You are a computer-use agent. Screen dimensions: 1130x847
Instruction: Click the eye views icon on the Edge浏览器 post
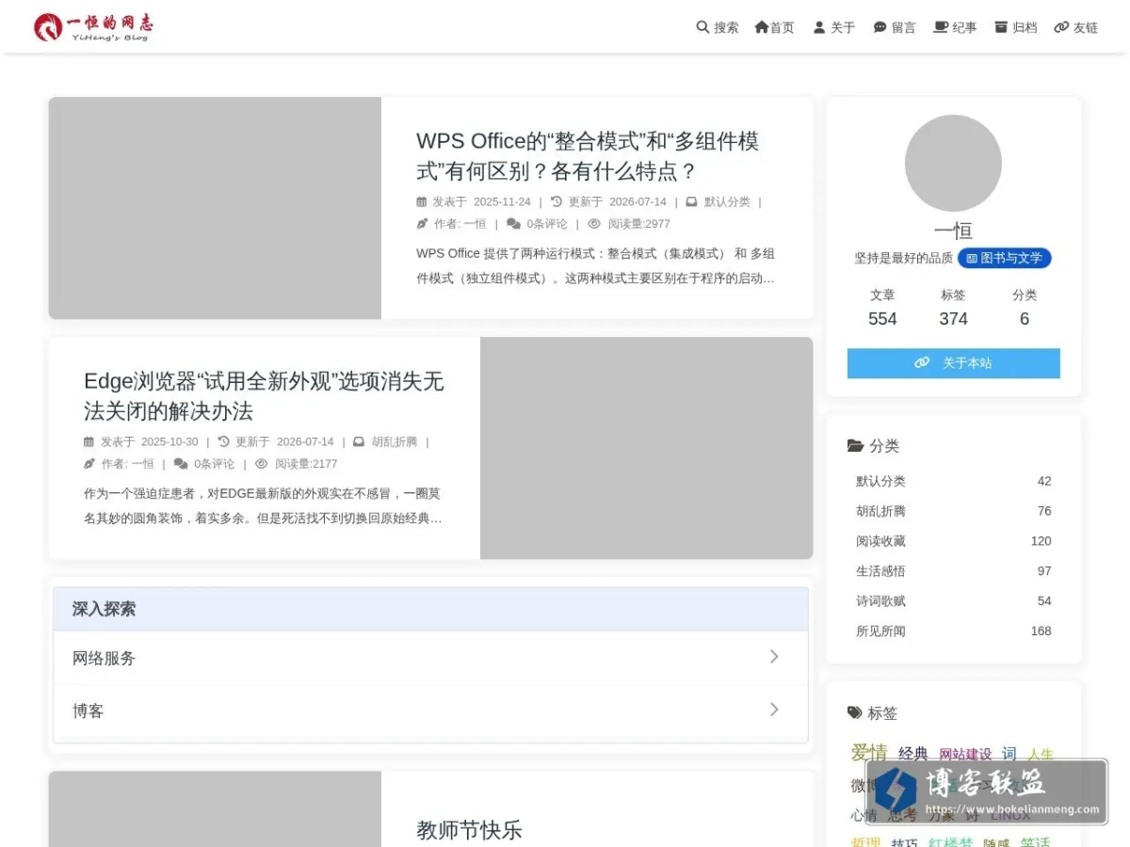pos(262,464)
